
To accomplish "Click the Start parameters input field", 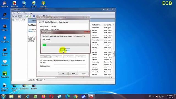I will (70, 66).
